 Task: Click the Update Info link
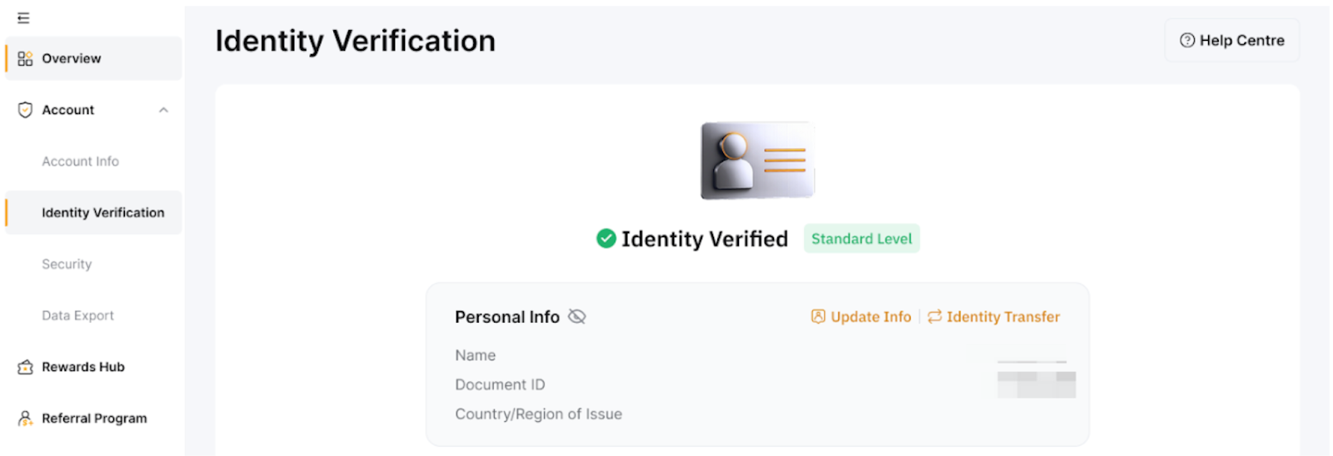[871, 317]
